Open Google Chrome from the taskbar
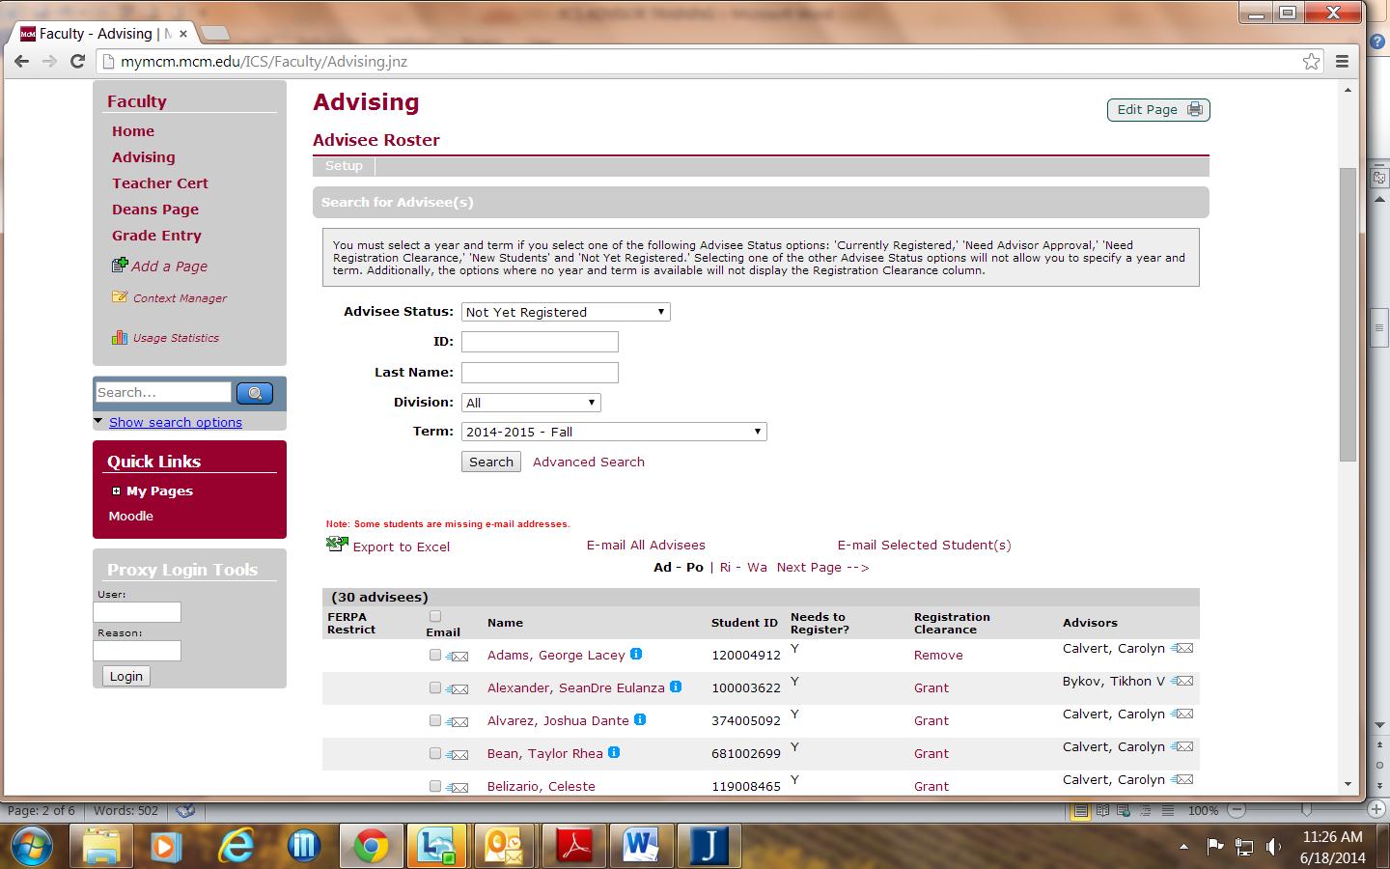 [371, 846]
